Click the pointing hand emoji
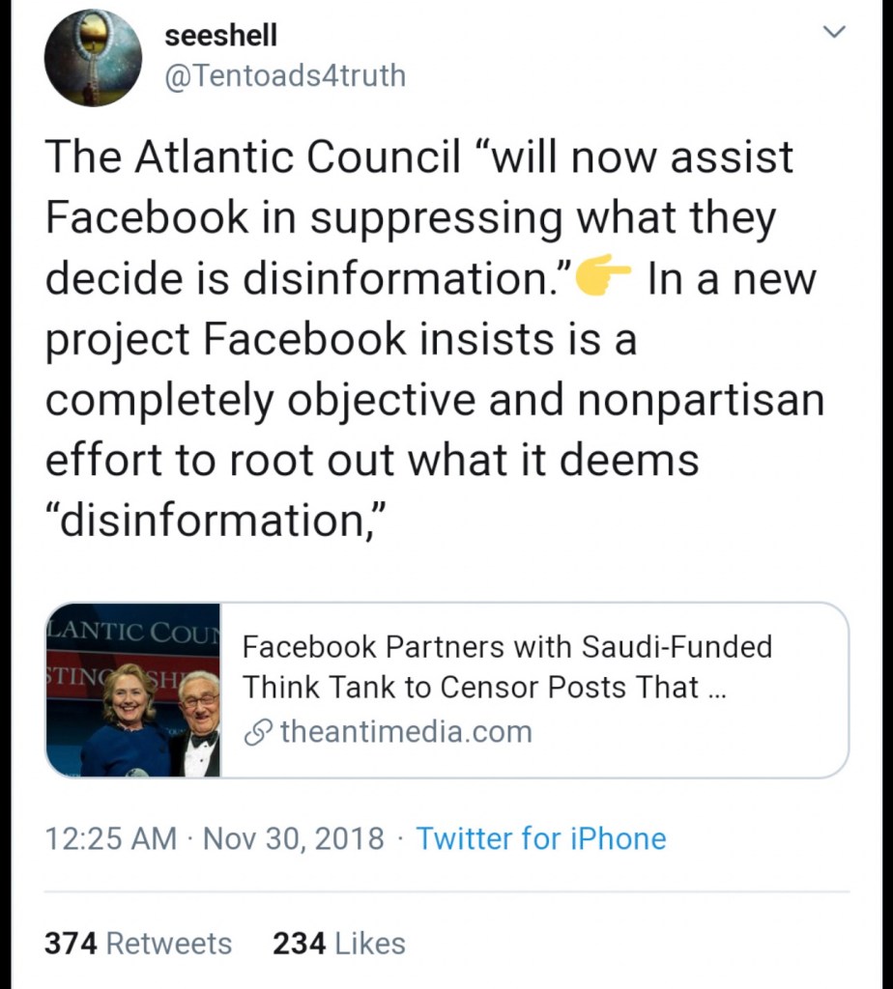This screenshot has height=989, width=893. point(604,280)
